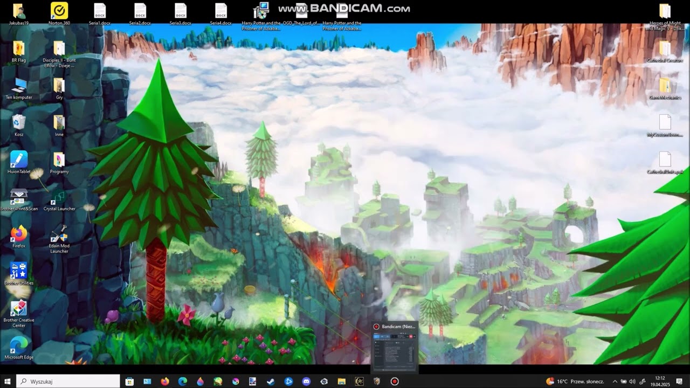Select the CathedralUnit.pak file

[665, 163]
